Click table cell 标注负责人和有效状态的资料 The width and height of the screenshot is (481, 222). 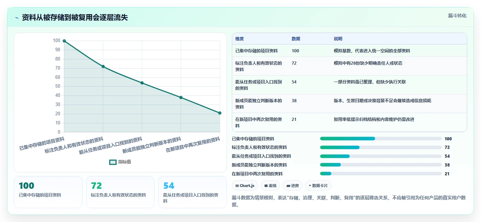(259, 66)
